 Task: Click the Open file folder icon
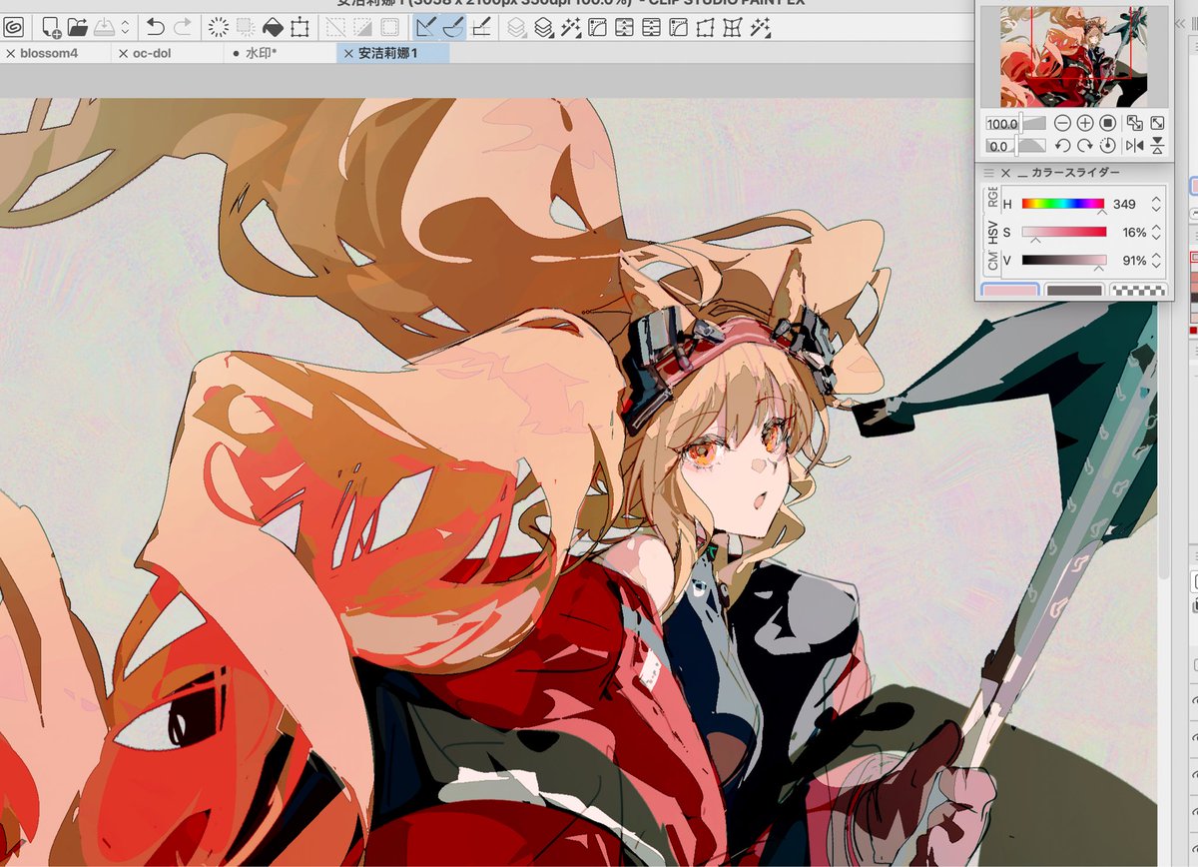pyautogui.click(x=78, y=27)
